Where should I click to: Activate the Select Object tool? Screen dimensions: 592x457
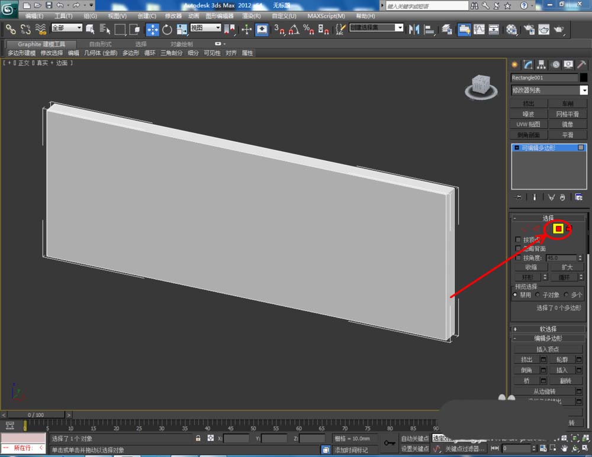[x=90, y=29]
